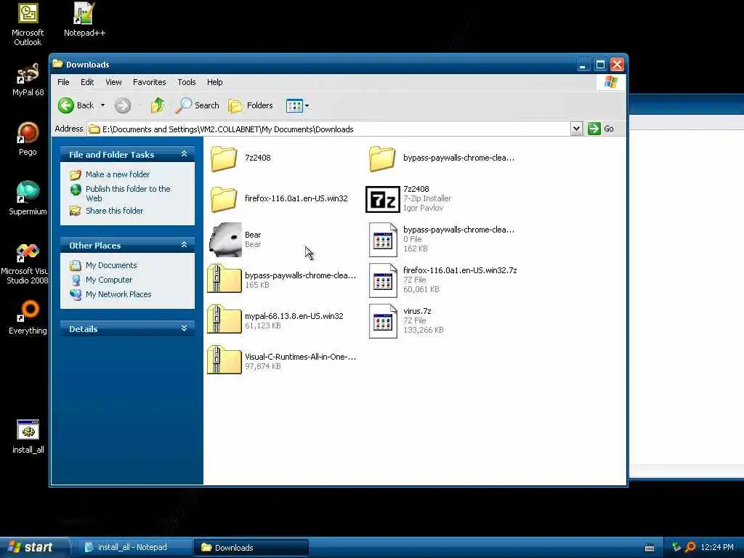
Task: Select the 162 KB bypass-paywalls file icon
Action: 382,240
